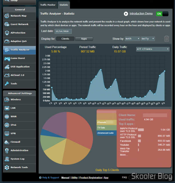Open the Network Tools gear icon

[7, 167]
